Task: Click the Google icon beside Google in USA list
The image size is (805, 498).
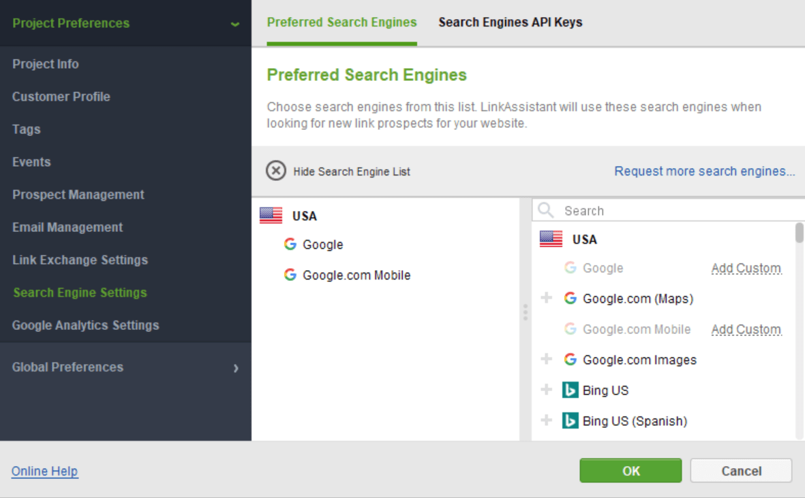Action: [289, 244]
